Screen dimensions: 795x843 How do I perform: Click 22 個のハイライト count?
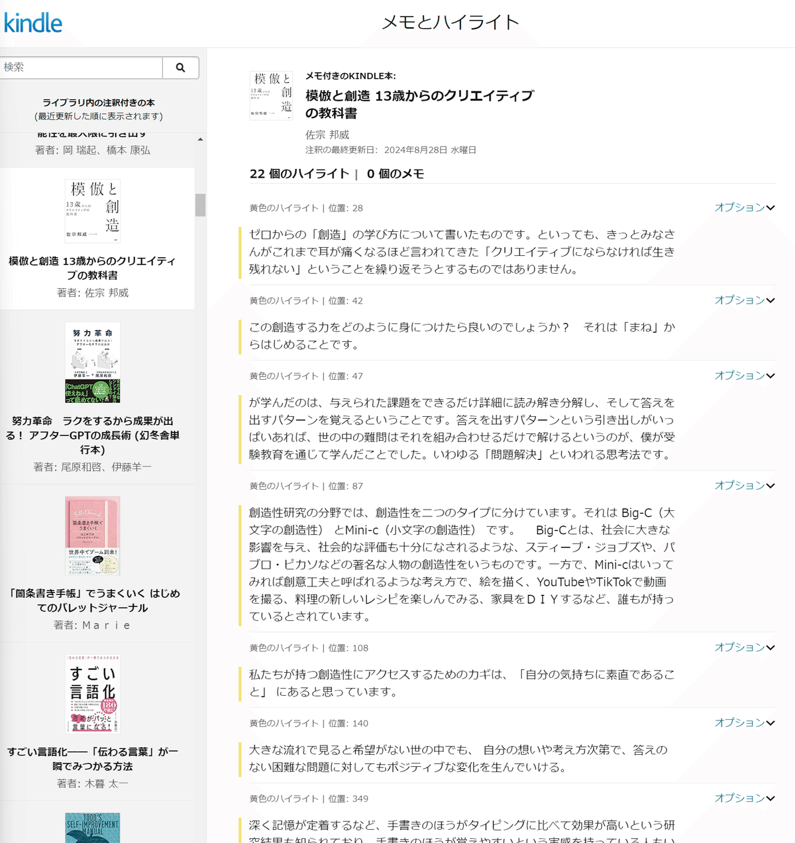coord(299,174)
